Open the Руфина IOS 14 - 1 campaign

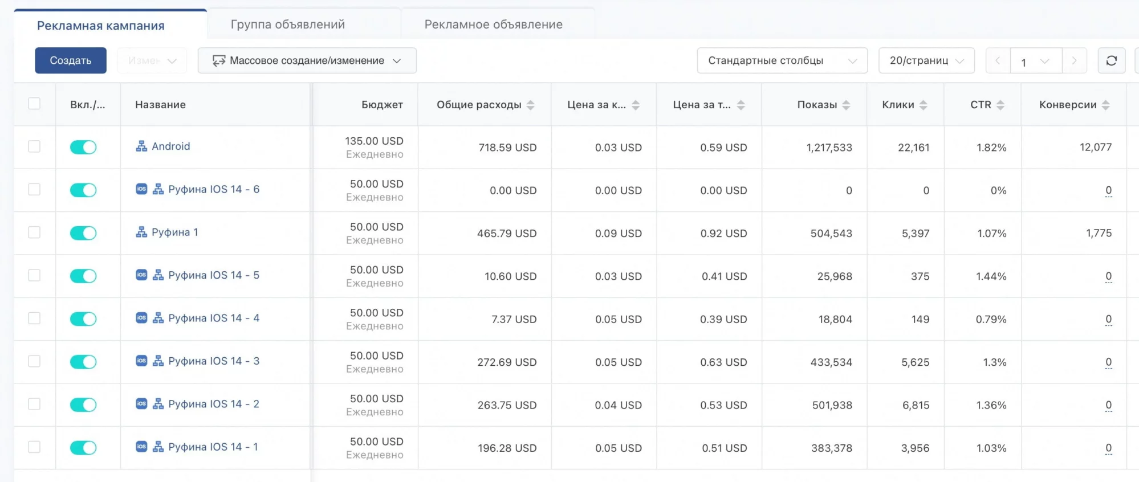[213, 447]
